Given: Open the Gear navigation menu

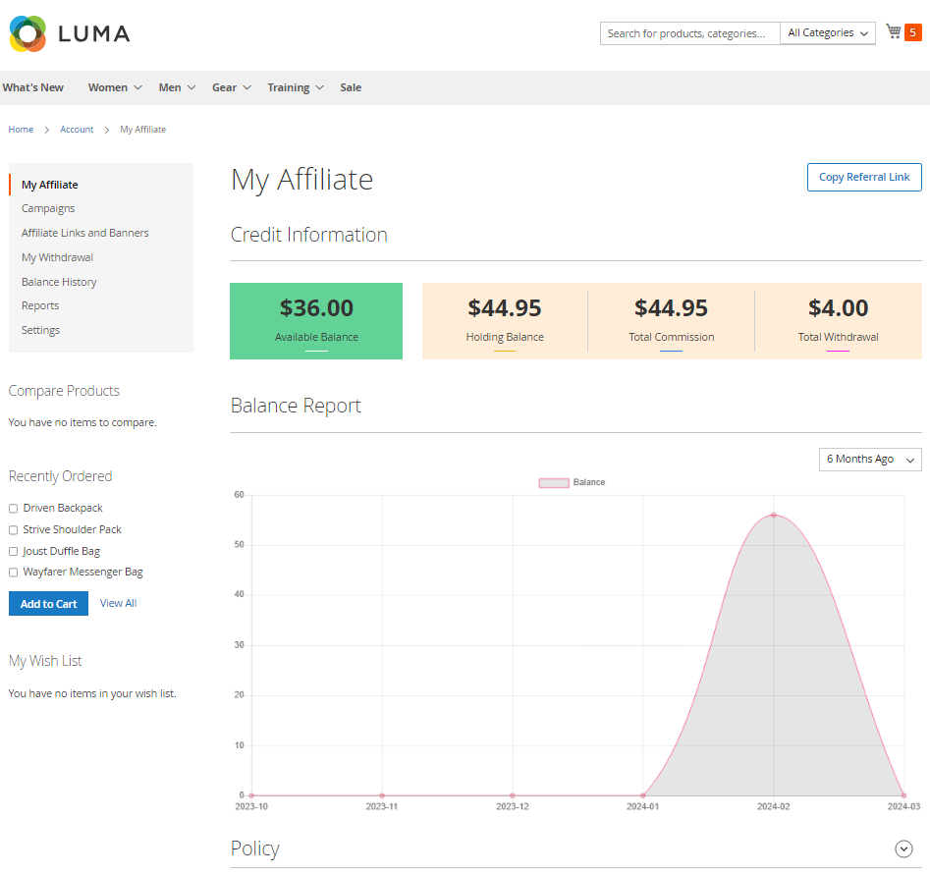Looking at the screenshot, I should [x=231, y=87].
